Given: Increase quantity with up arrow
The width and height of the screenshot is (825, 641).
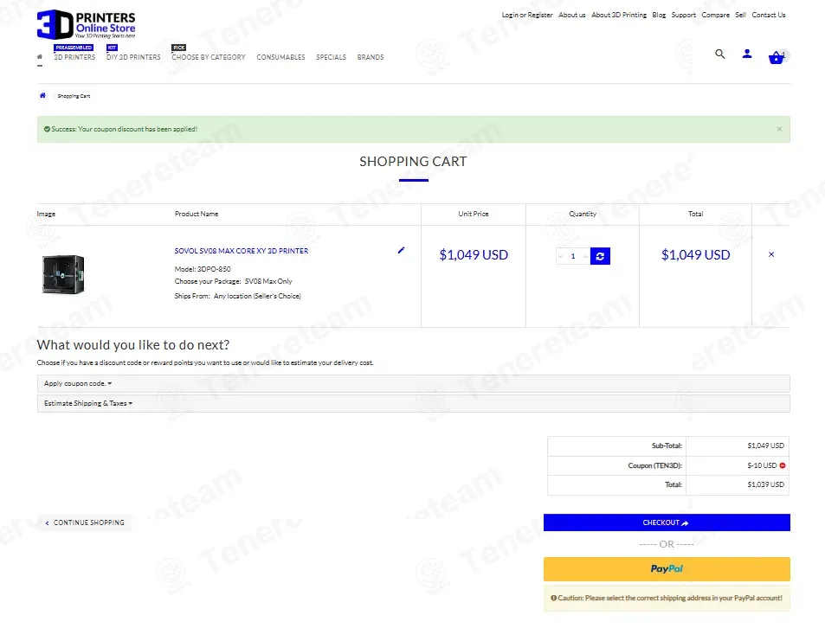Looking at the screenshot, I should coord(585,256).
